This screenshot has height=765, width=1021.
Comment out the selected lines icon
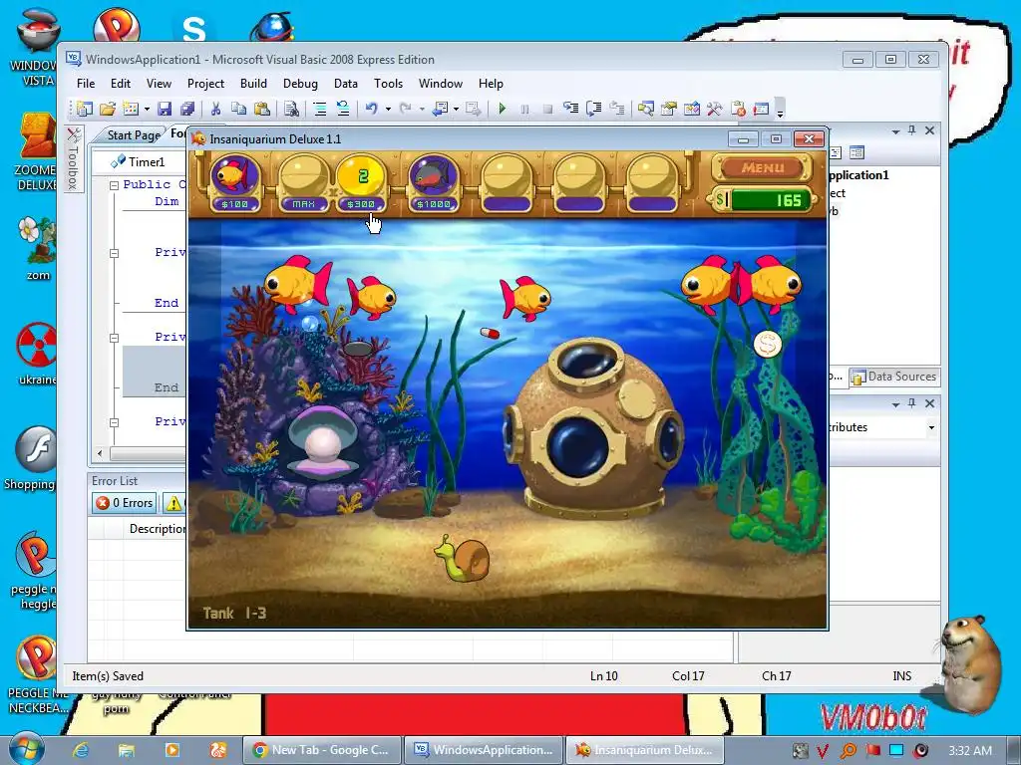point(320,109)
